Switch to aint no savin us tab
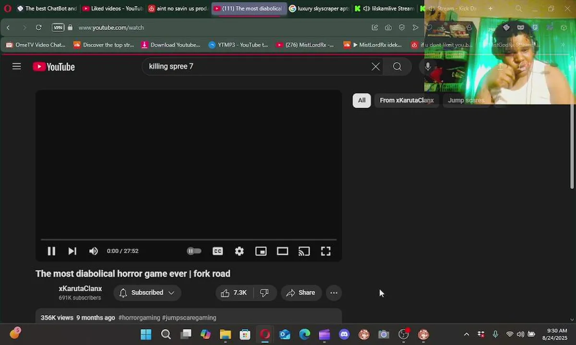This screenshot has height=345, width=576. [x=177, y=9]
